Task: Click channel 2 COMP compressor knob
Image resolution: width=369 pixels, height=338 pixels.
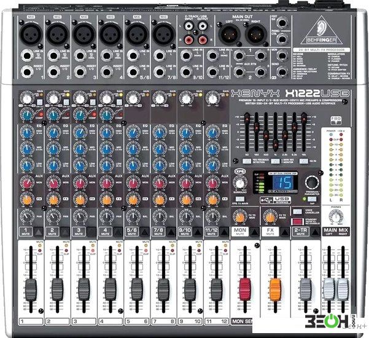Action: [53, 115]
